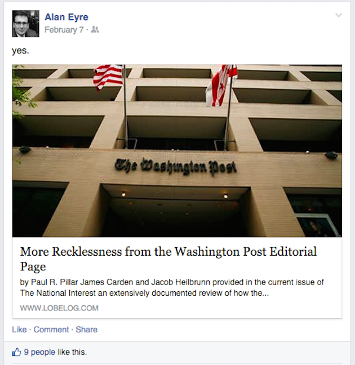View the 9 people who liked this
Viewport: 355px width, 365px height.
tap(39, 353)
